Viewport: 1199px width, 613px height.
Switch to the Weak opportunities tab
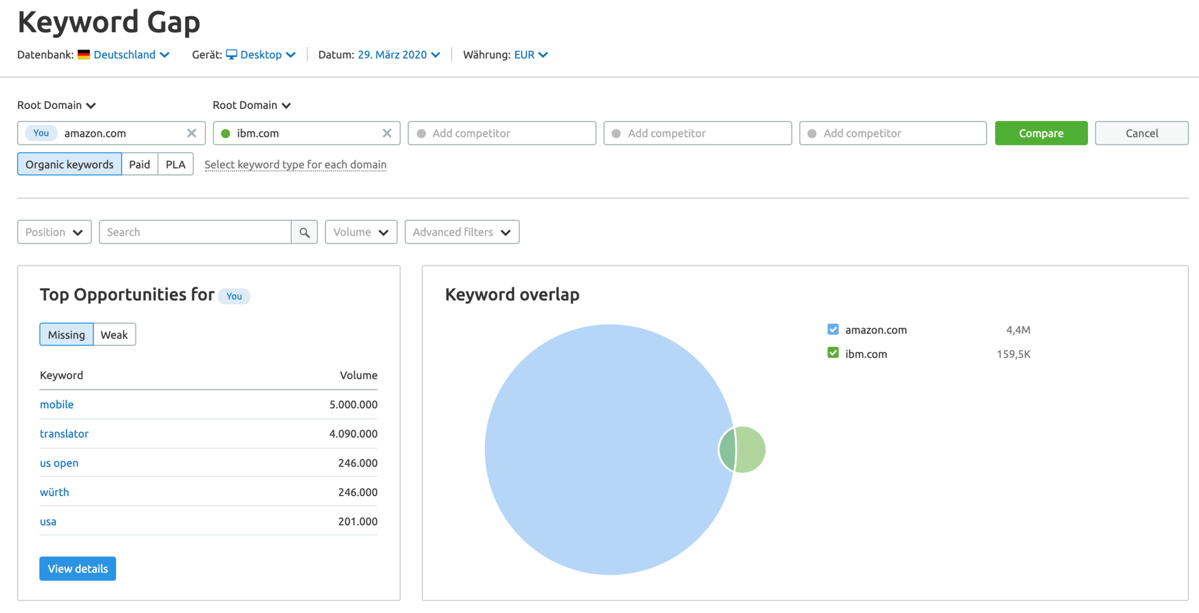click(x=115, y=334)
